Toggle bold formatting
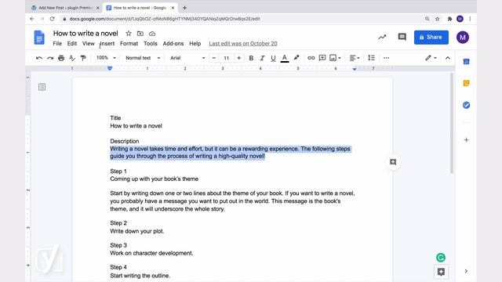This screenshot has width=502, height=282. point(251,58)
